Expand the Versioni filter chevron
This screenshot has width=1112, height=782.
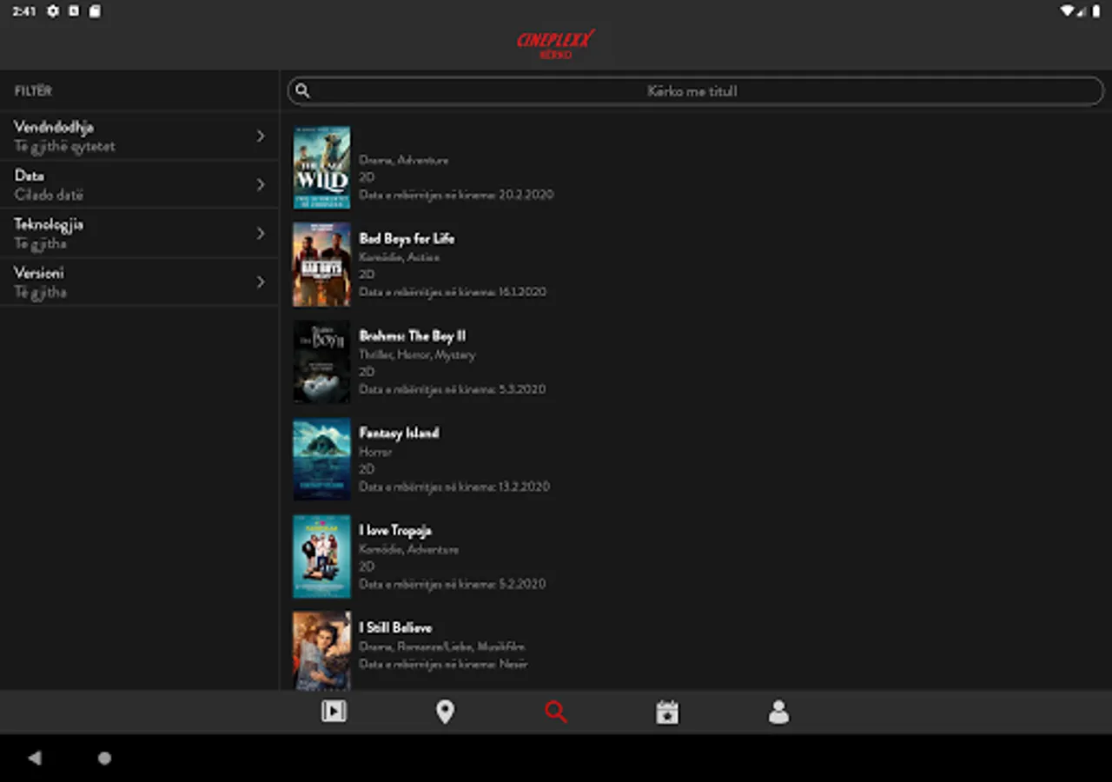click(x=261, y=282)
